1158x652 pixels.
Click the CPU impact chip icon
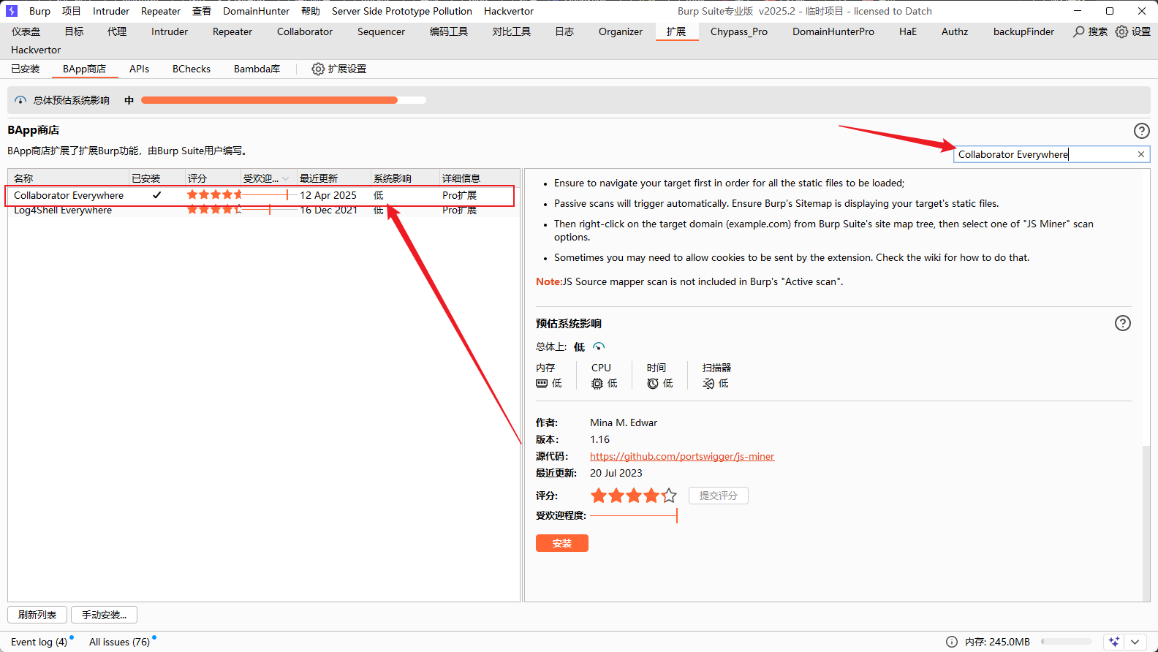(597, 383)
